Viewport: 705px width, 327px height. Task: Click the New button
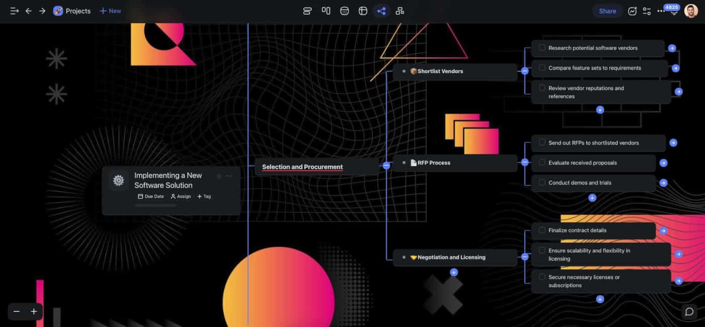tap(110, 11)
